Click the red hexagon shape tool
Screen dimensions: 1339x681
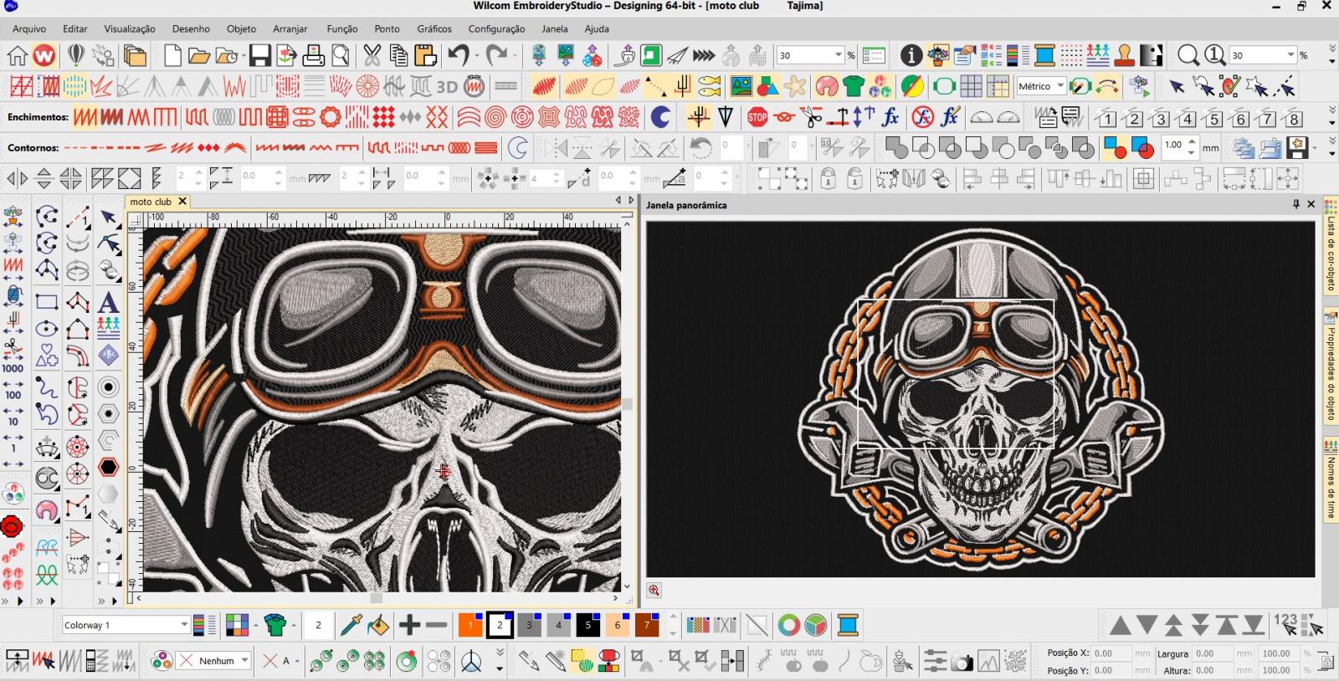pyautogui.click(x=108, y=467)
